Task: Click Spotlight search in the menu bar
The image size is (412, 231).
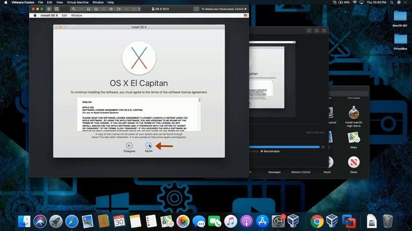Action: [x=392, y=3]
